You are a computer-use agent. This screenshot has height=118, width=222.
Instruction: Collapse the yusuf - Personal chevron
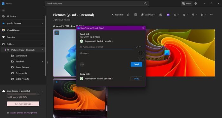pos(42,23)
